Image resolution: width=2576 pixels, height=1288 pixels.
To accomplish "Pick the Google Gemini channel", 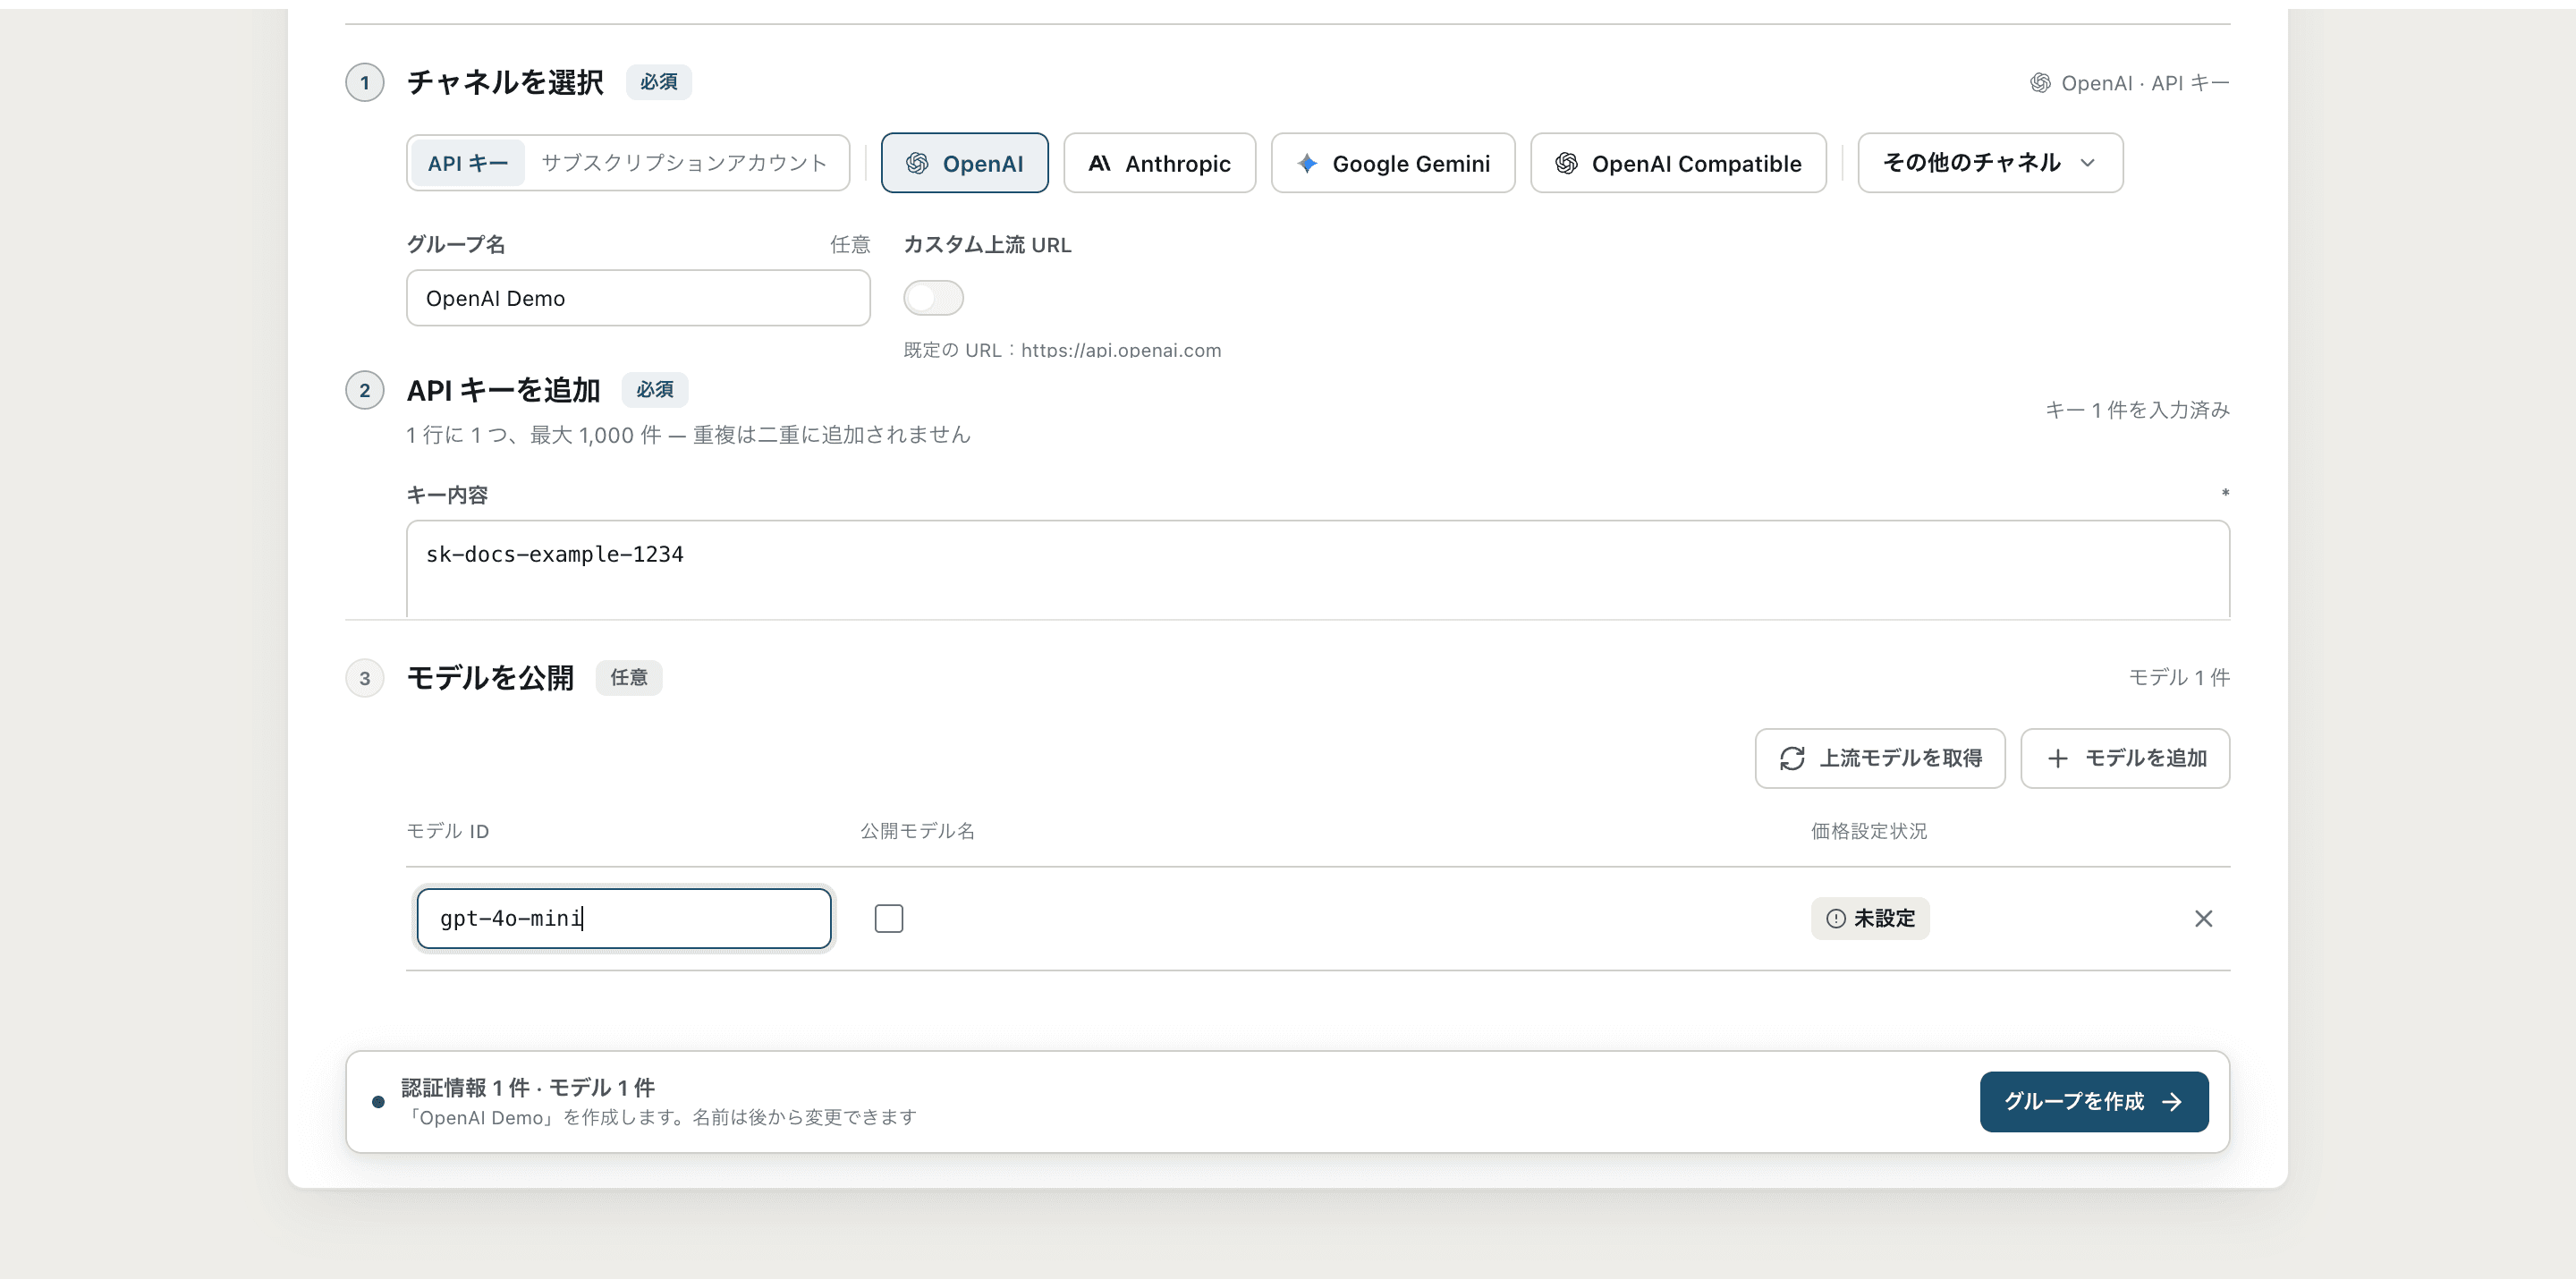I will click(x=1392, y=163).
